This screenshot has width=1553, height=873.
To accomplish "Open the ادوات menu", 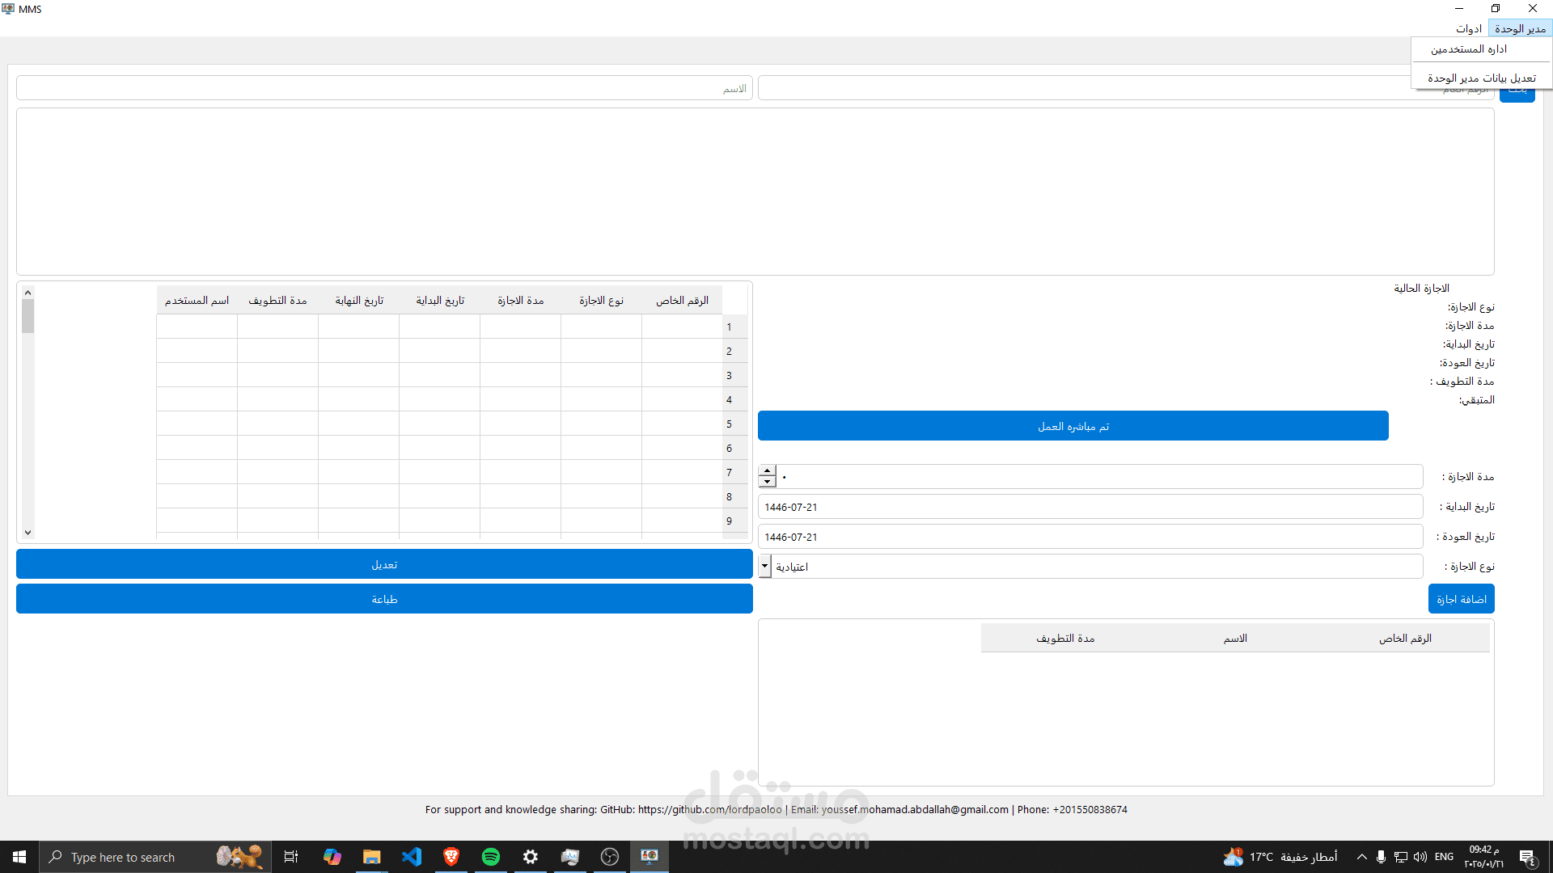I will [1468, 28].
